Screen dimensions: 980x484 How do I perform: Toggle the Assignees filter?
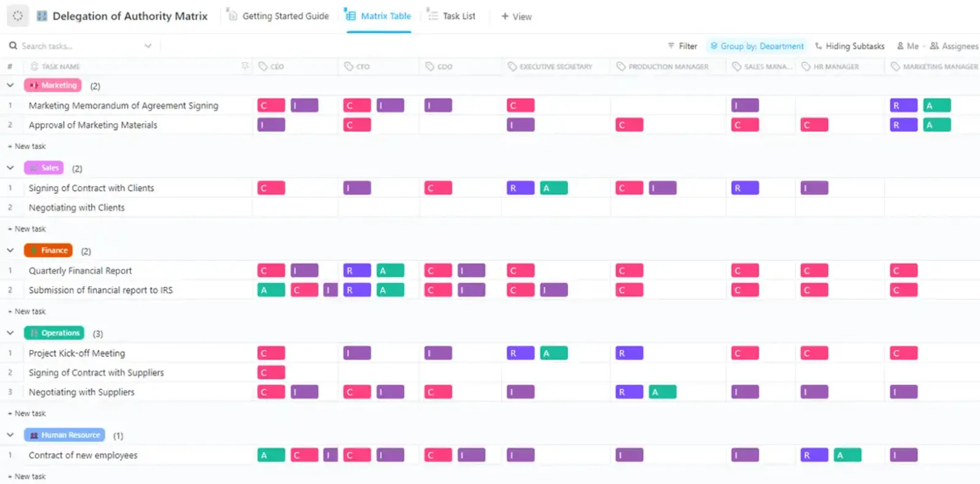click(x=954, y=46)
